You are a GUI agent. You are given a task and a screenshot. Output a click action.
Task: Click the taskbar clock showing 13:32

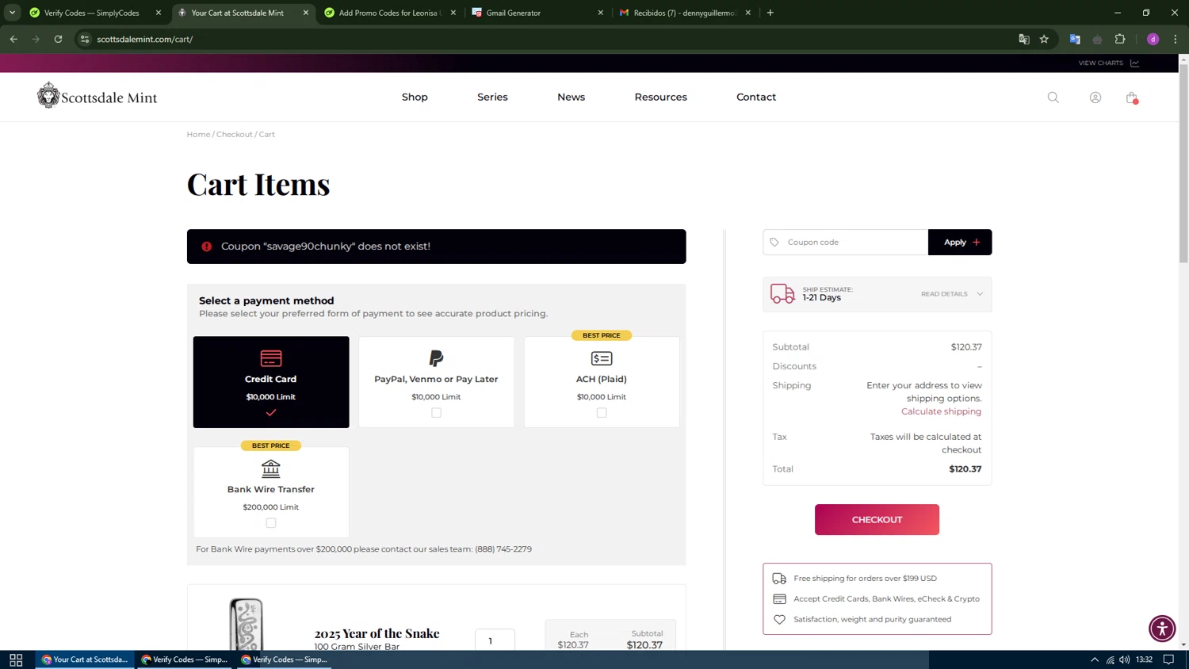(1144, 659)
